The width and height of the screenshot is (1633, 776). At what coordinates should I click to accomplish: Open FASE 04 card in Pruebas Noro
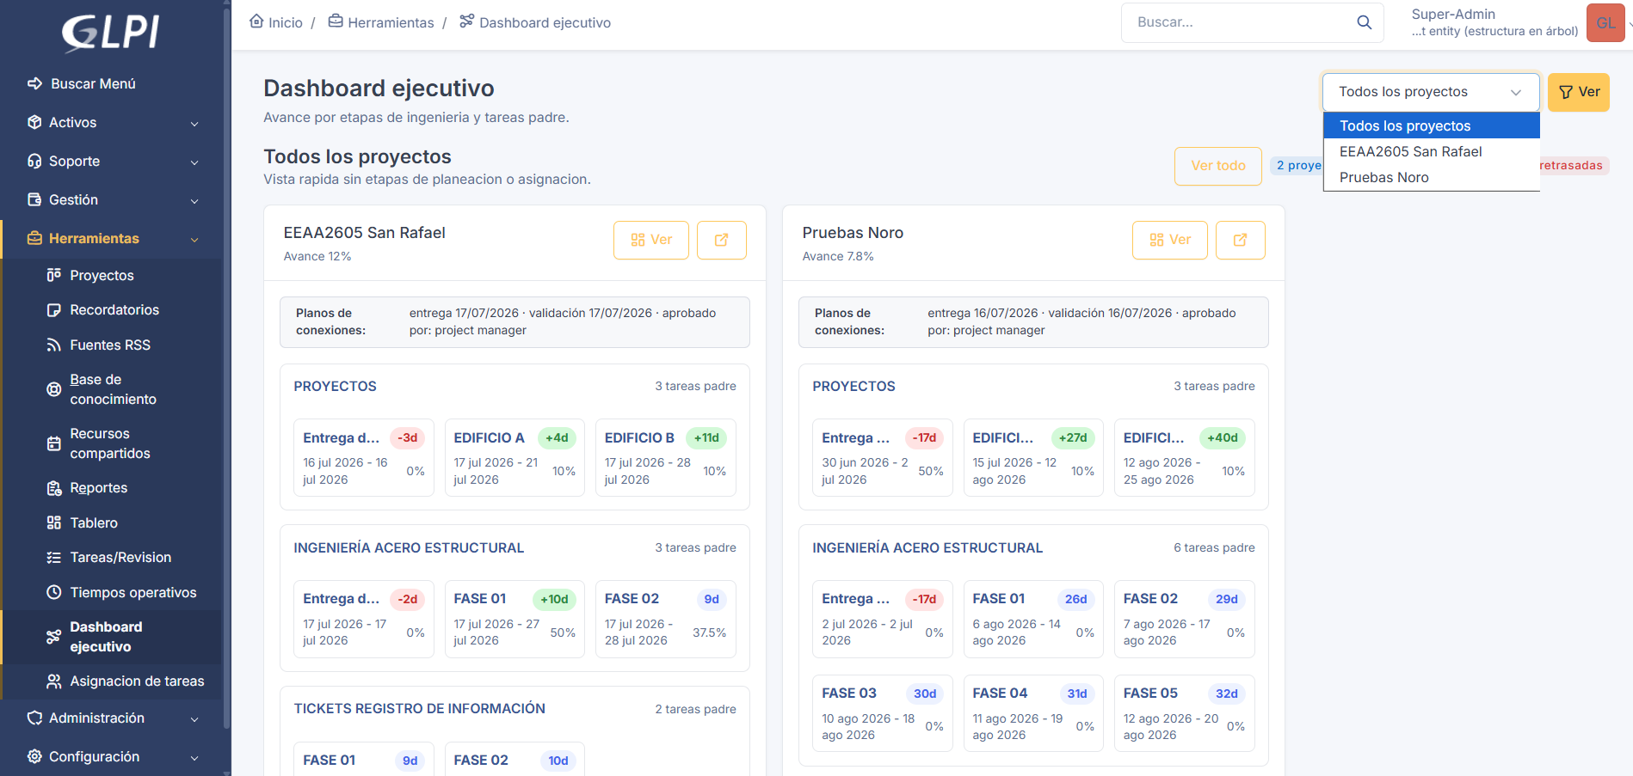coord(1033,713)
